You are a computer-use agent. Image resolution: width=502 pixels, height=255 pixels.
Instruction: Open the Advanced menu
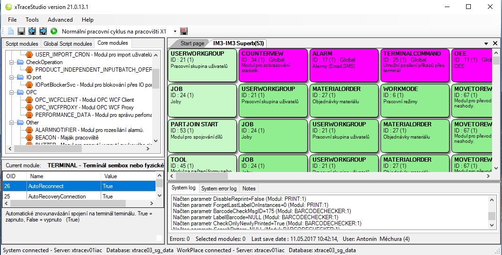tap(60, 20)
